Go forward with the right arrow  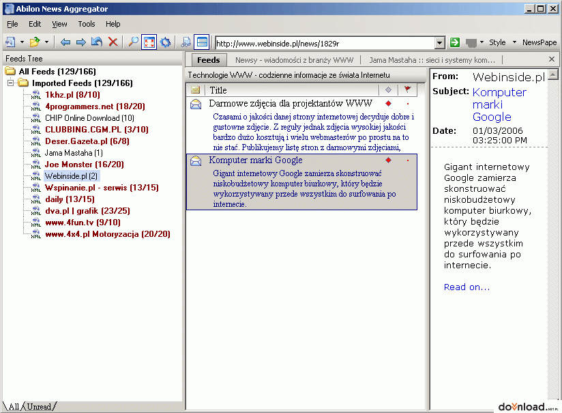coord(81,42)
